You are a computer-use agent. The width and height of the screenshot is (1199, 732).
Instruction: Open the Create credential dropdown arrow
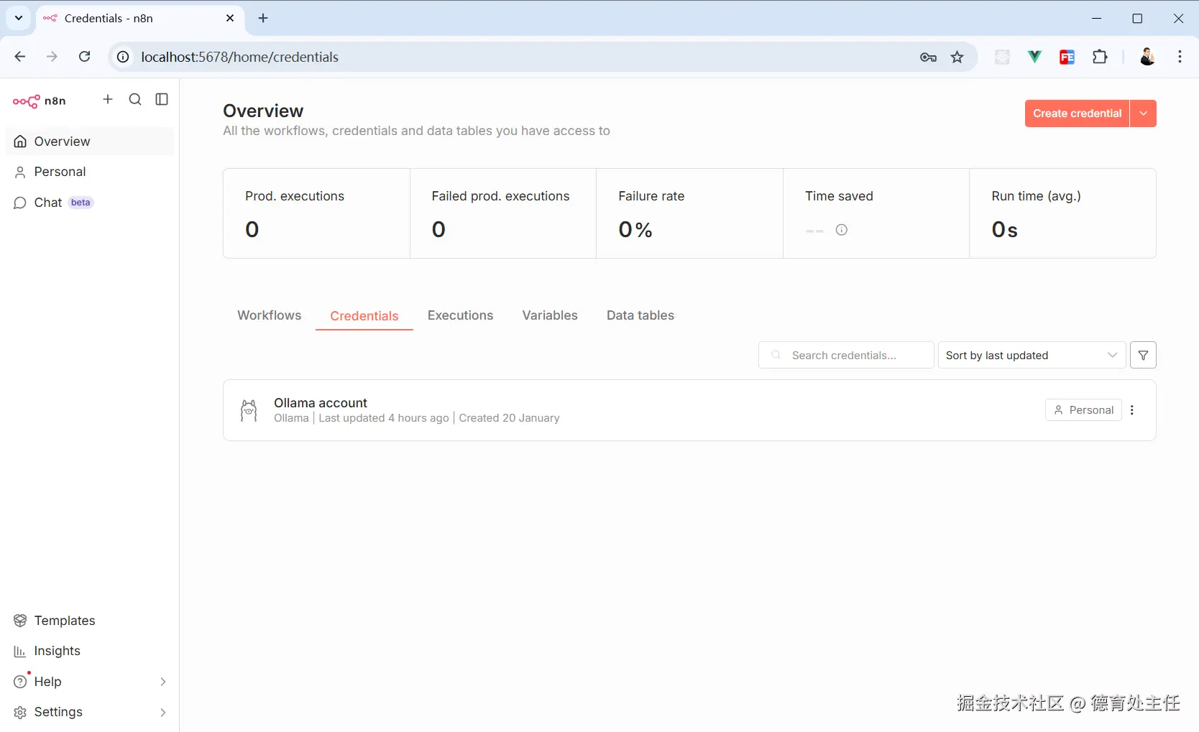pos(1143,113)
